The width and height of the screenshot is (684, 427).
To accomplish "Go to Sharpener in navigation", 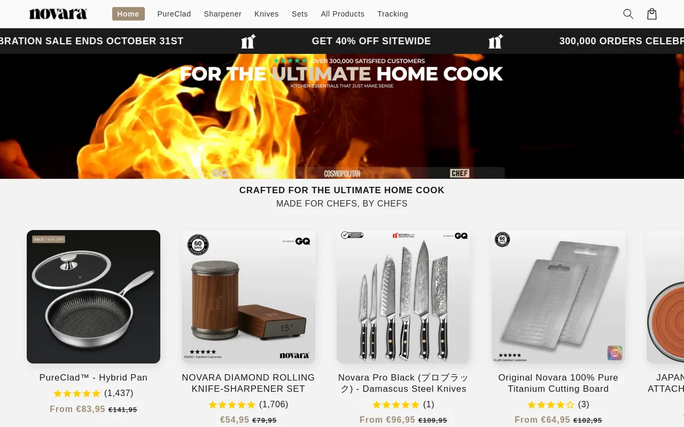I will point(222,14).
